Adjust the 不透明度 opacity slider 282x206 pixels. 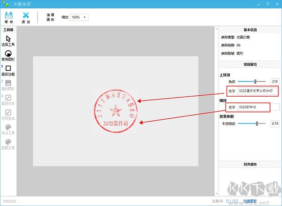coord(257,123)
